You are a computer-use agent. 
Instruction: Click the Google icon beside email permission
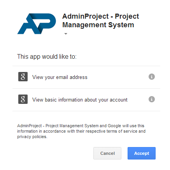pyautogui.click(x=23, y=77)
